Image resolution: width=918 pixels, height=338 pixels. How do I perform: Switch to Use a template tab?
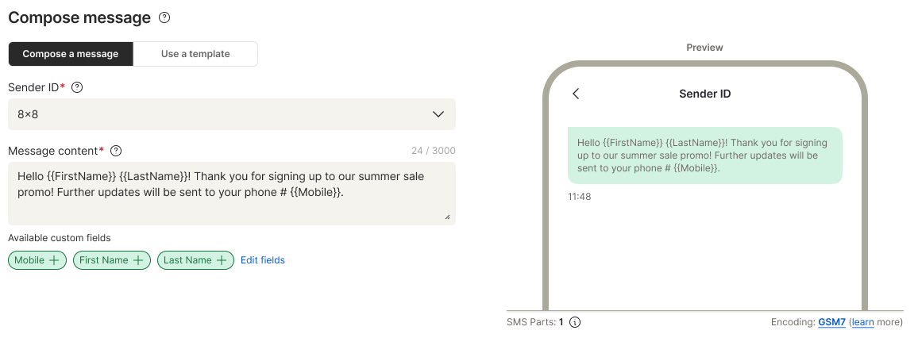[195, 54]
